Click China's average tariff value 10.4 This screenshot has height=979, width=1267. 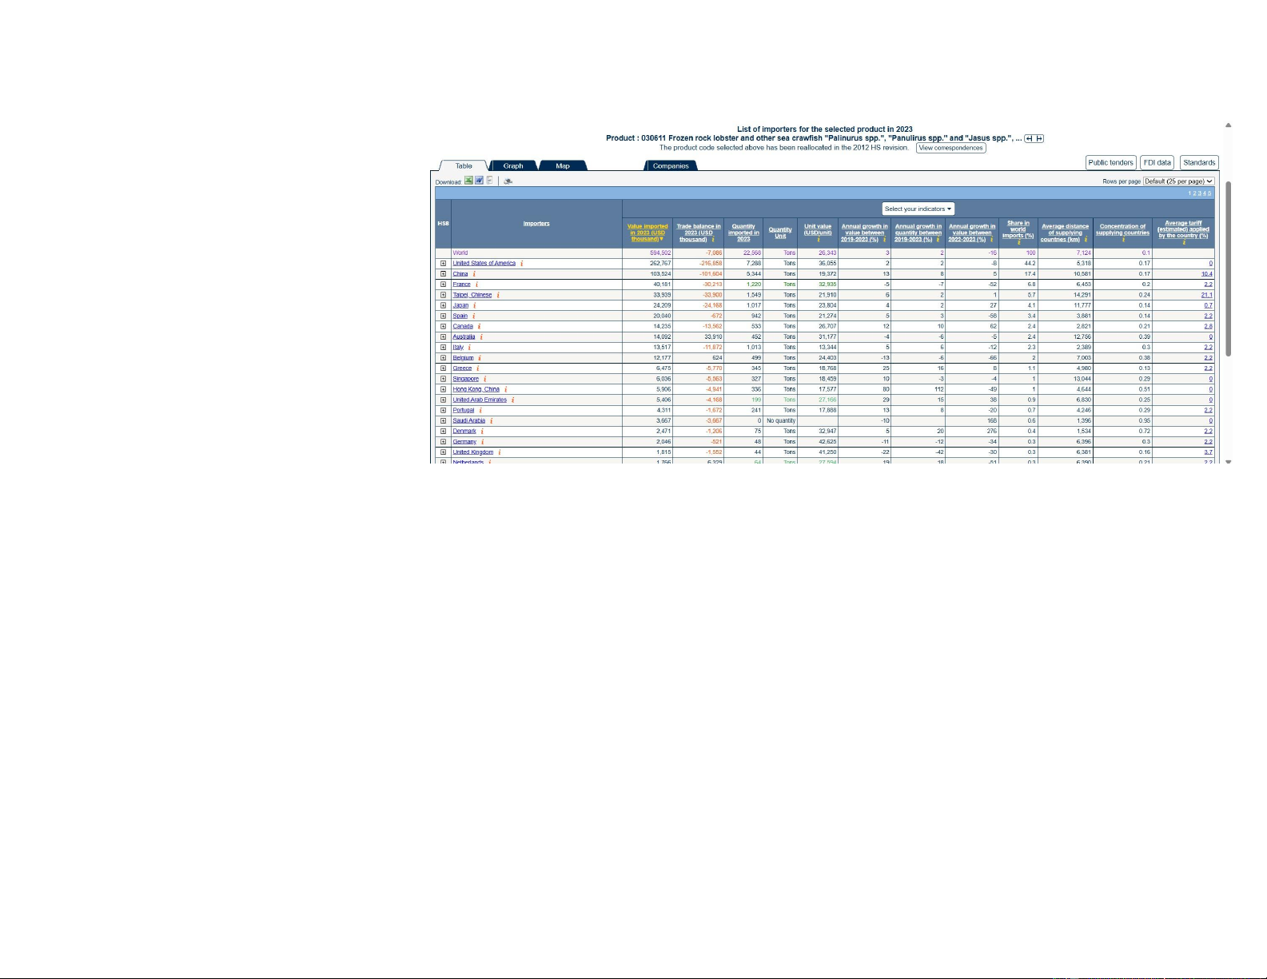(1207, 274)
